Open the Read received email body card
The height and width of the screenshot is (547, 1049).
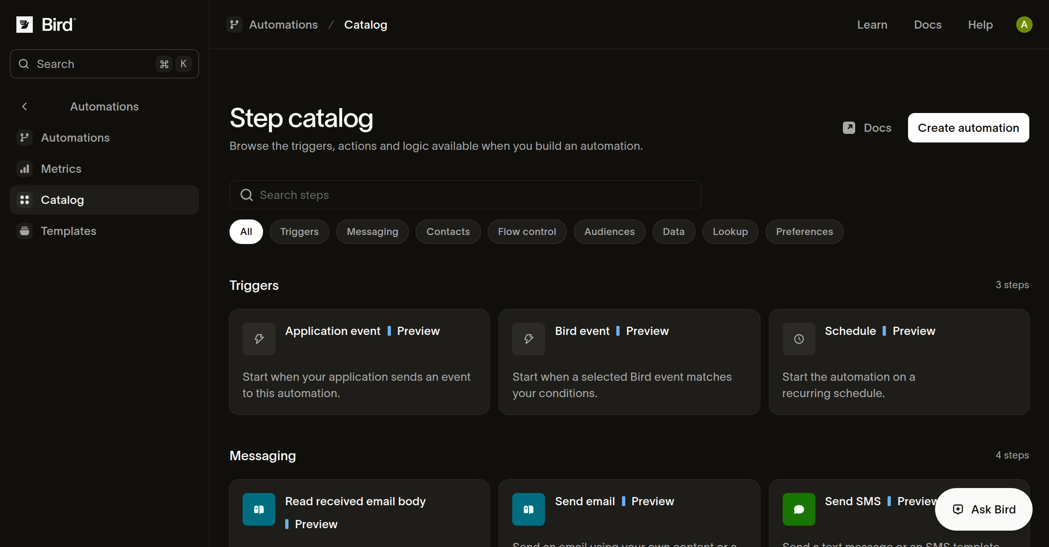click(359, 513)
